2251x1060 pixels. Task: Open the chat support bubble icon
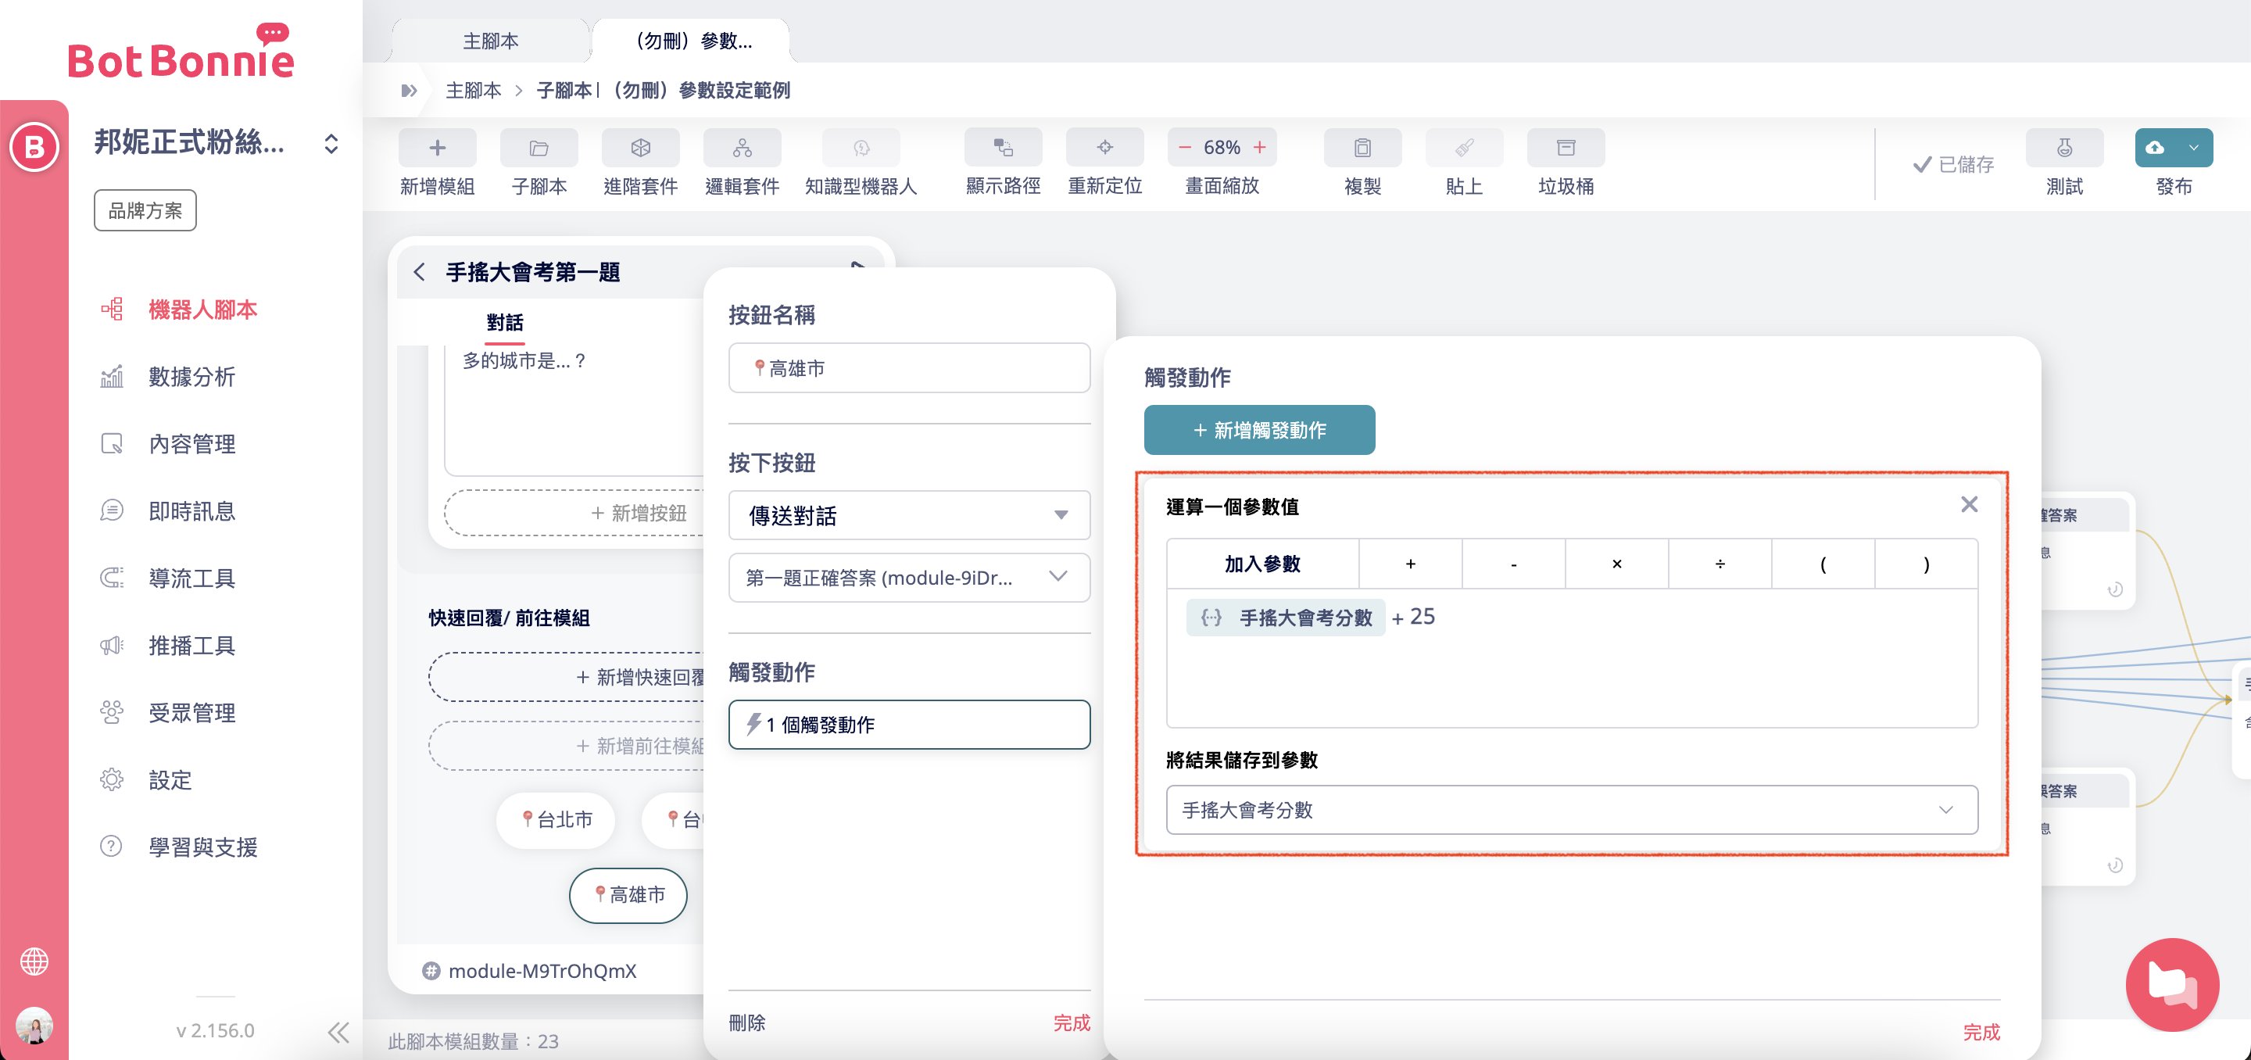point(2171,984)
